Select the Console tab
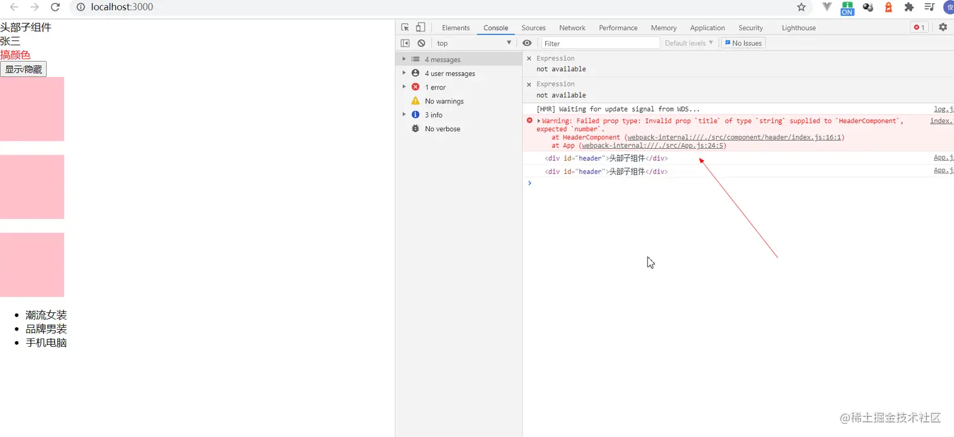This screenshot has width=954, height=437. coord(496,28)
